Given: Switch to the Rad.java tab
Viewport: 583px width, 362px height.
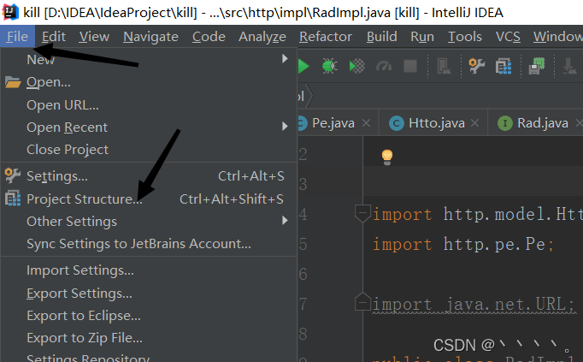Looking at the screenshot, I should point(543,123).
